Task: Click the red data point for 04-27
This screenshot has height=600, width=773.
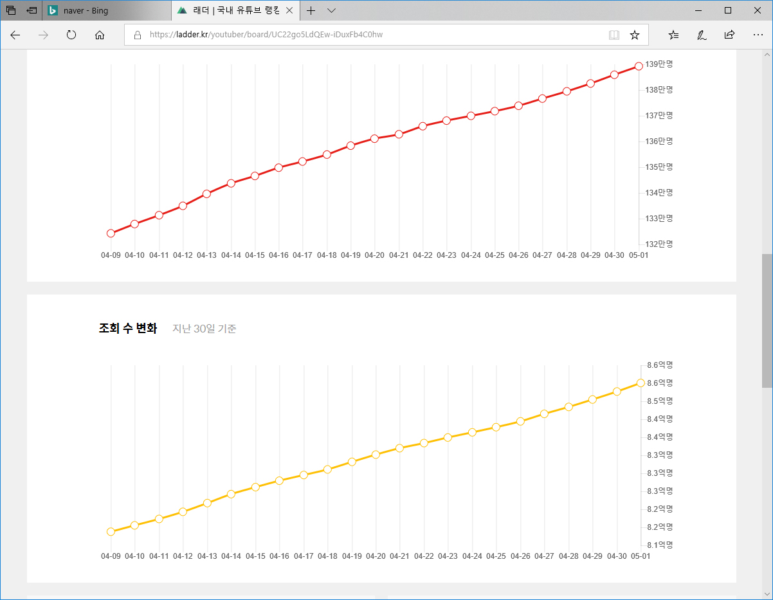Action: (542, 98)
